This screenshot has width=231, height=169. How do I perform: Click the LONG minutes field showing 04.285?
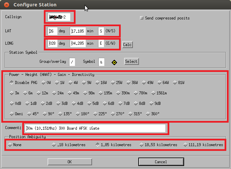(x=78, y=43)
